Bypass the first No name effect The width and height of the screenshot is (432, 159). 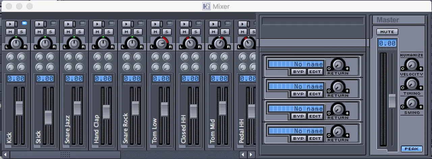click(x=299, y=72)
